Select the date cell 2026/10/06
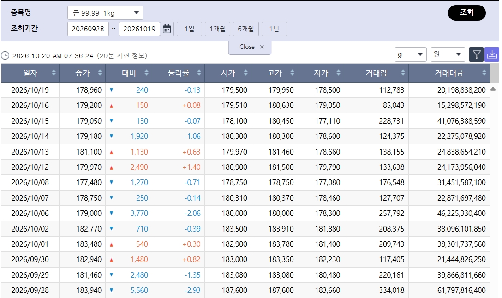This screenshot has height=298, width=502. pos(30,213)
